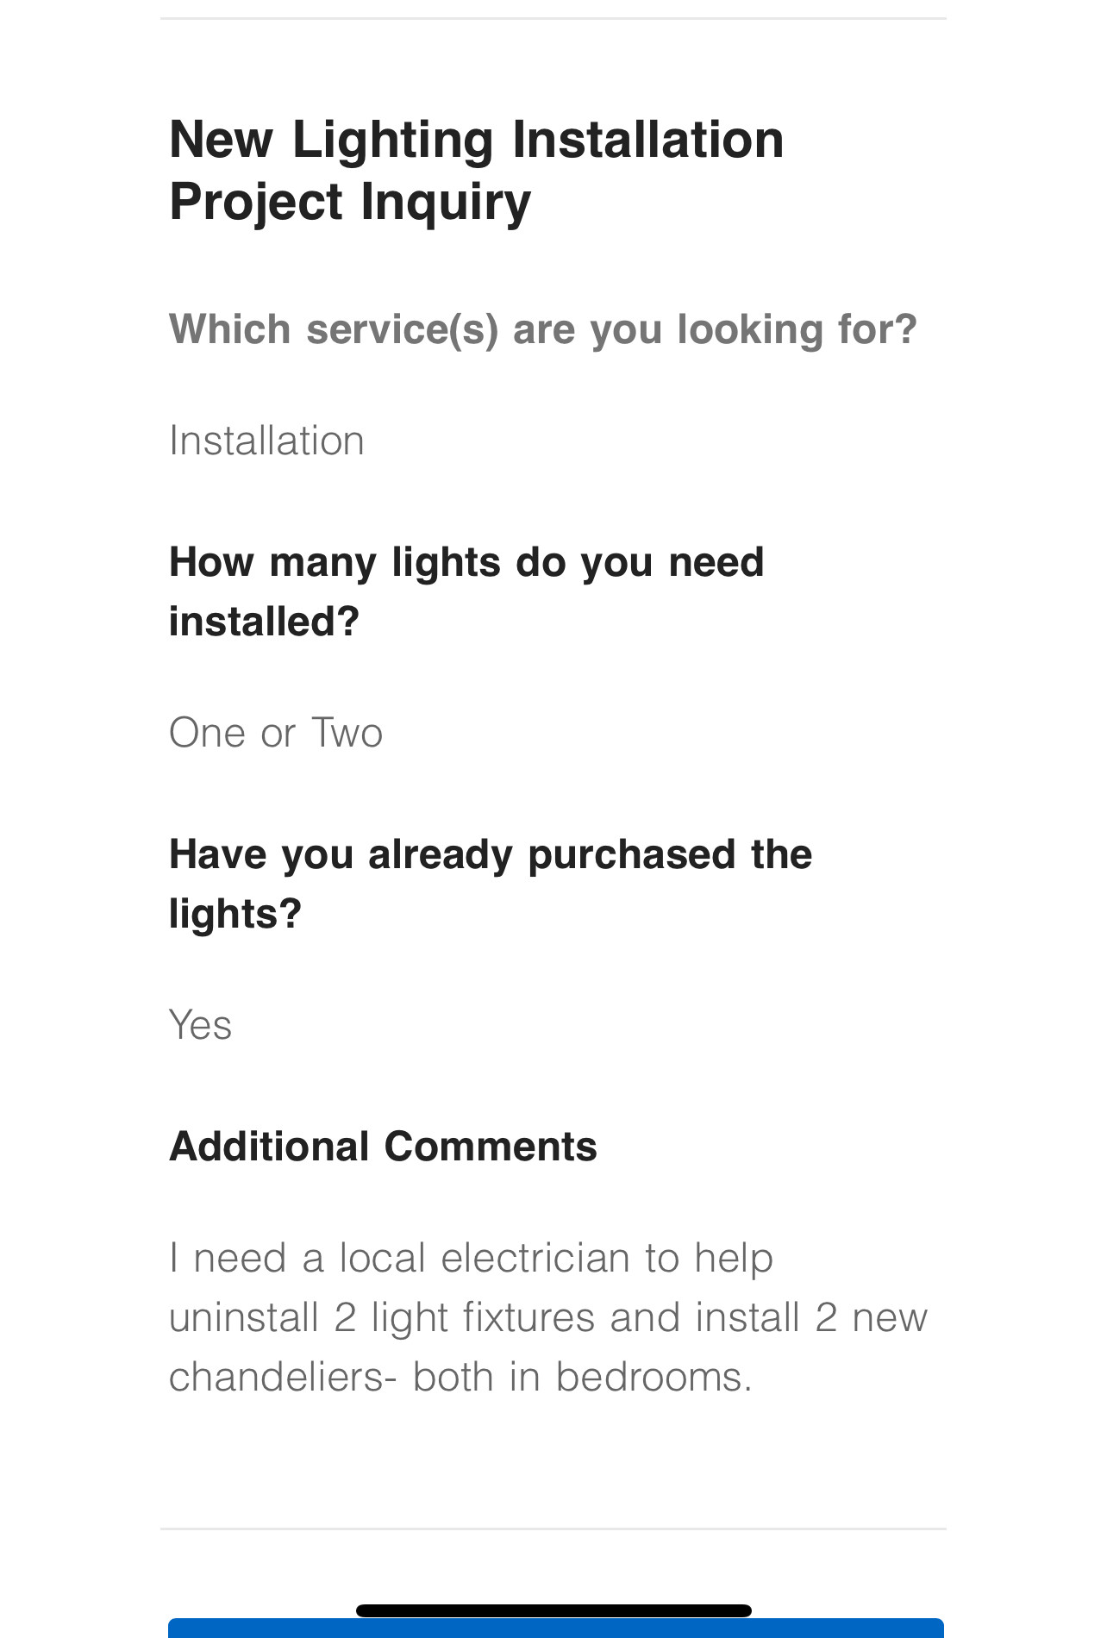Tap the blue button at the bottom
Image resolution: width=1107 pixels, height=1638 pixels.
tap(555, 1628)
